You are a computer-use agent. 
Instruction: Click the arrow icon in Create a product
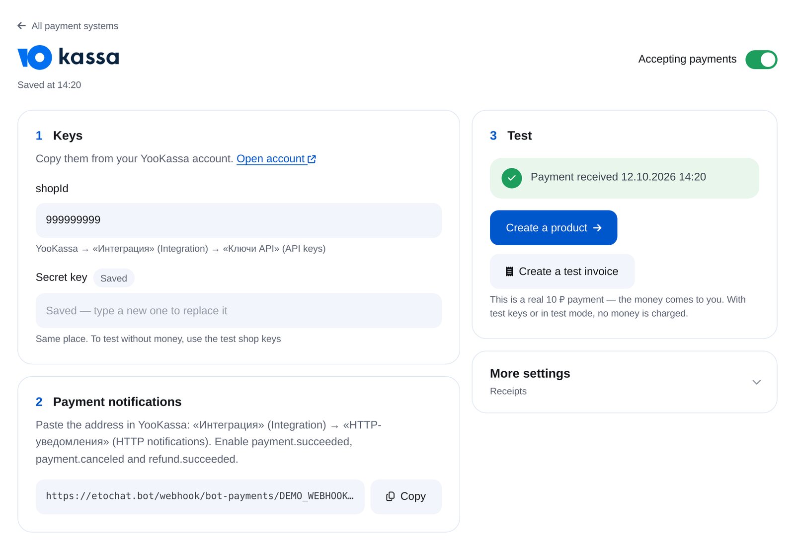click(597, 228)
